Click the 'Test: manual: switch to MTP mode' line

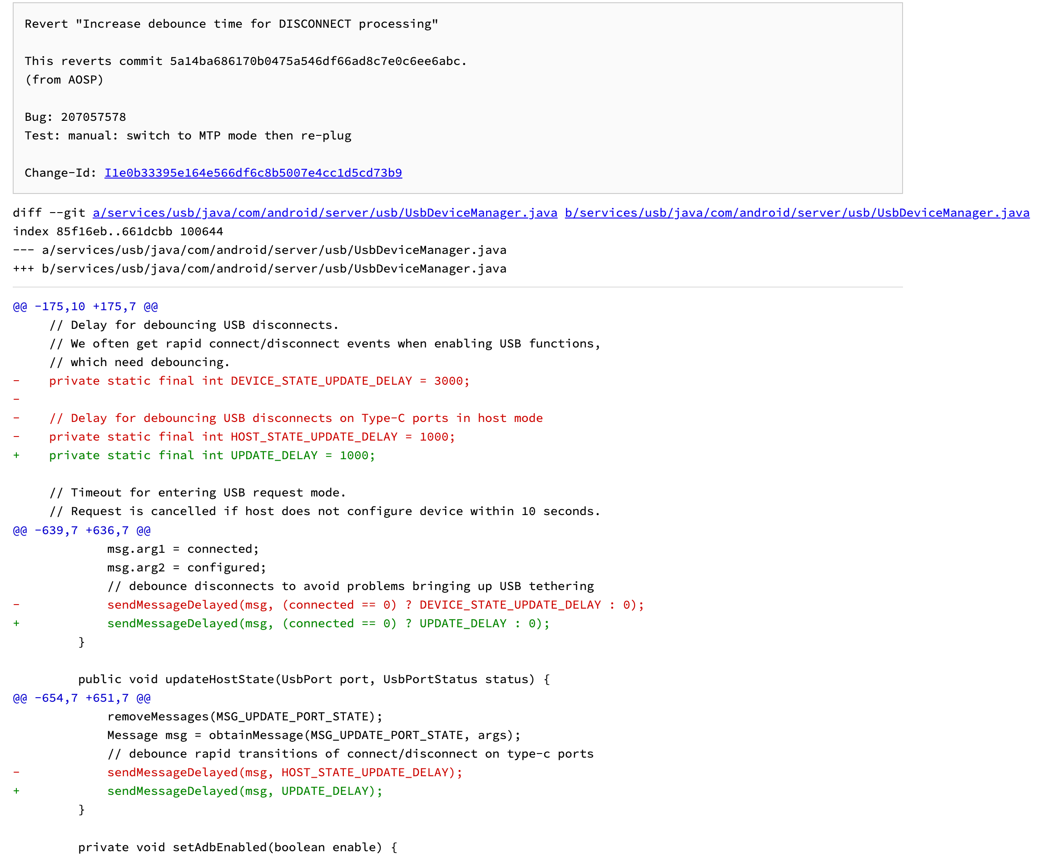pyautogui.click(x=188, y=135)
